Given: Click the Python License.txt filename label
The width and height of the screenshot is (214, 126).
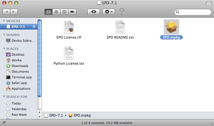Looking at the screenshot, I should point(69,63).
